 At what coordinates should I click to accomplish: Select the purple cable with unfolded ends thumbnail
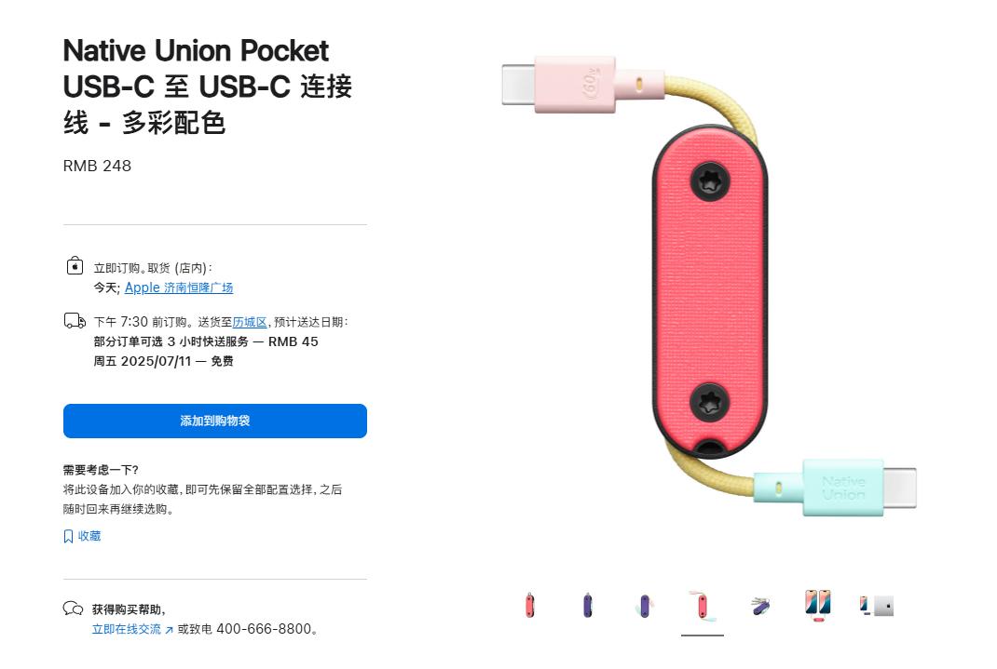tap(644, 606)
